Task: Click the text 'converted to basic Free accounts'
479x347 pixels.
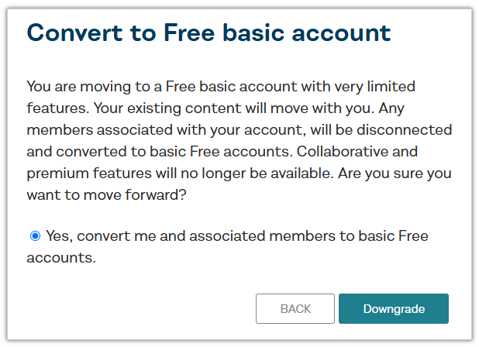Action: (173, 152)
